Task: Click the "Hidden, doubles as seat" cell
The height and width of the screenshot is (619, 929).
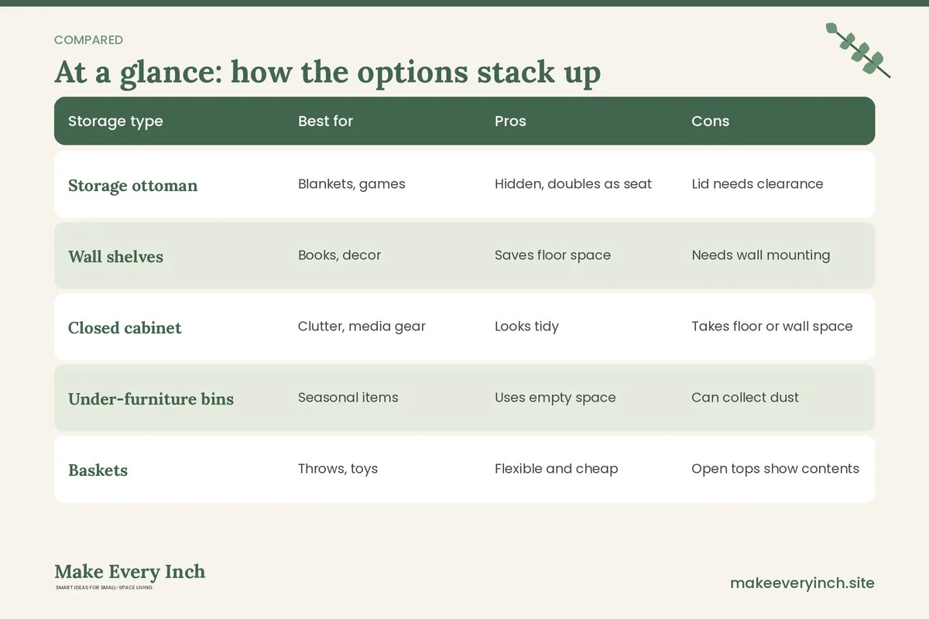Action: point(573,184)
